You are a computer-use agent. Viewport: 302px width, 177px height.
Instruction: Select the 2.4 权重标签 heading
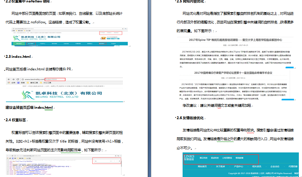(x=17, y=120)
